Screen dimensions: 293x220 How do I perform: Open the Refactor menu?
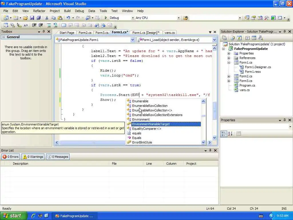(x=39, y=11)
